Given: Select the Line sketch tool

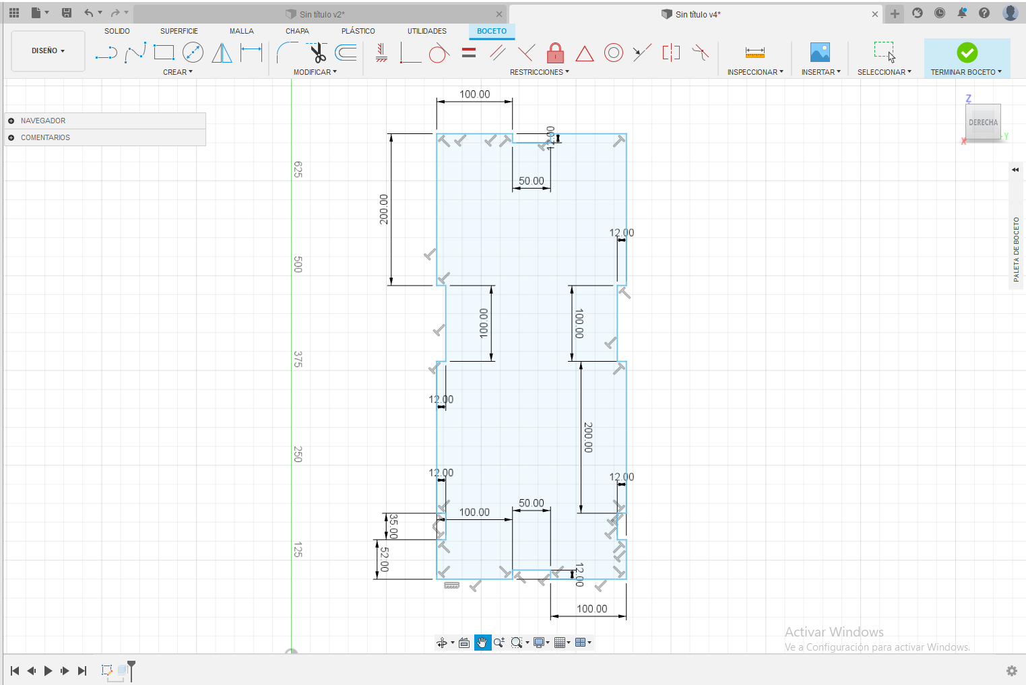Looking at the screenshot, I should pos(106,53).
